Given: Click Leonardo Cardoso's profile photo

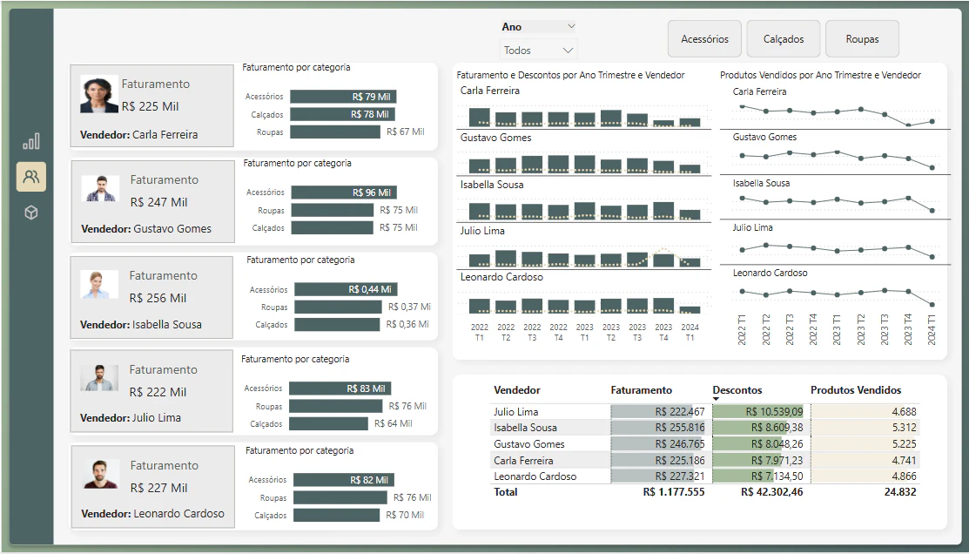Looking at the screenshot, I should 100,474.
